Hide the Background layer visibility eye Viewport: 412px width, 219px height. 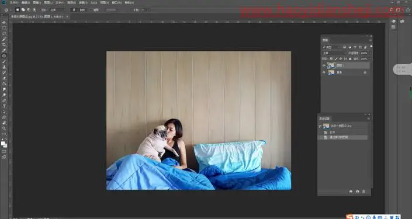coord(324,72)
